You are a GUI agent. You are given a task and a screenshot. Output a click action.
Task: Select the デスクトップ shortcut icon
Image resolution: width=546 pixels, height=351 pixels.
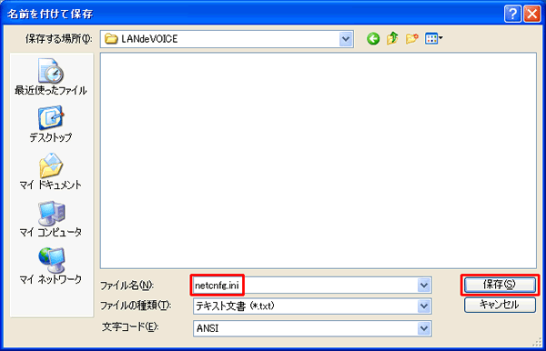51,125
